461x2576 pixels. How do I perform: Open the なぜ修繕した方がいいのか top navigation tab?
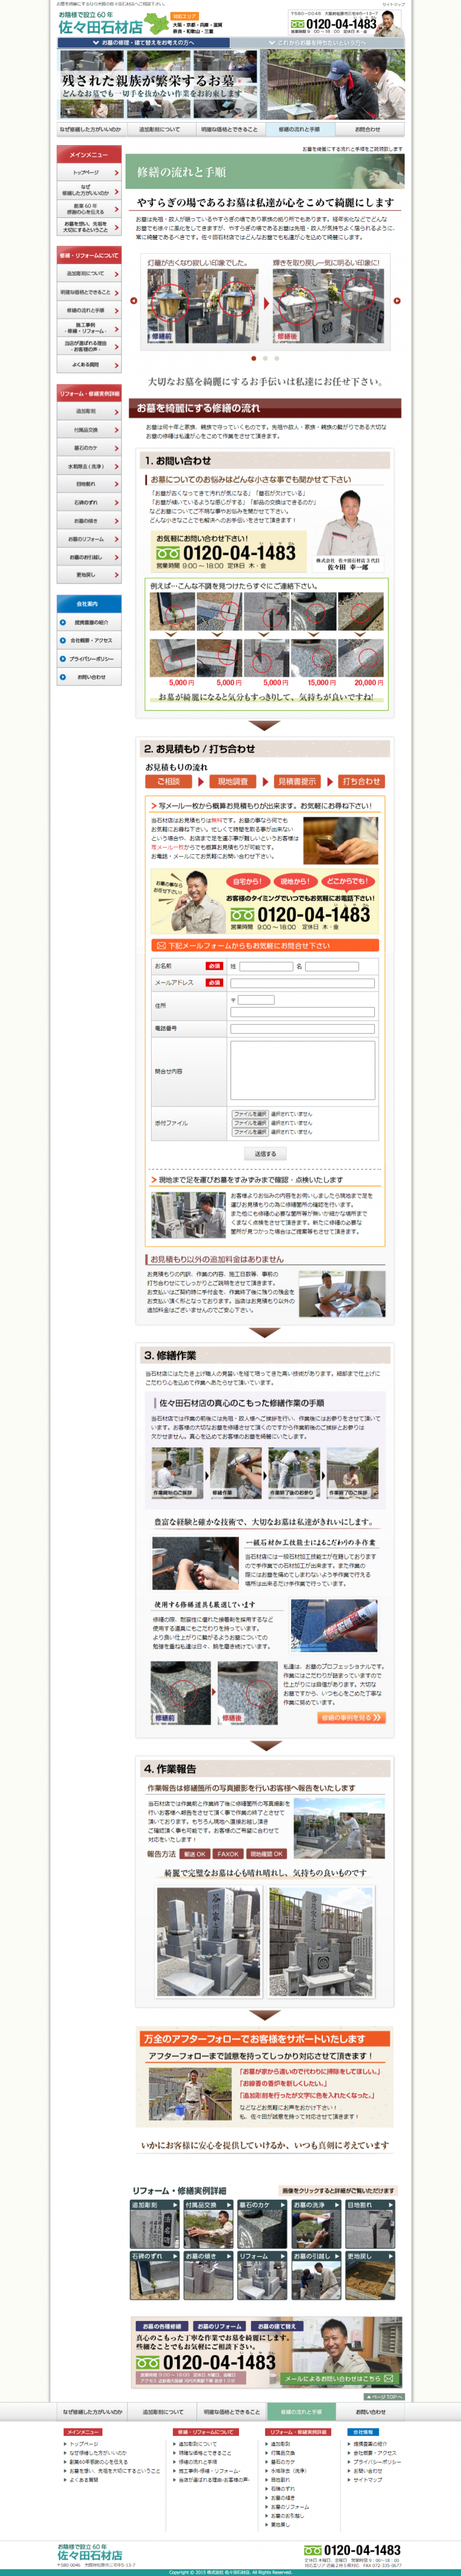90,129
